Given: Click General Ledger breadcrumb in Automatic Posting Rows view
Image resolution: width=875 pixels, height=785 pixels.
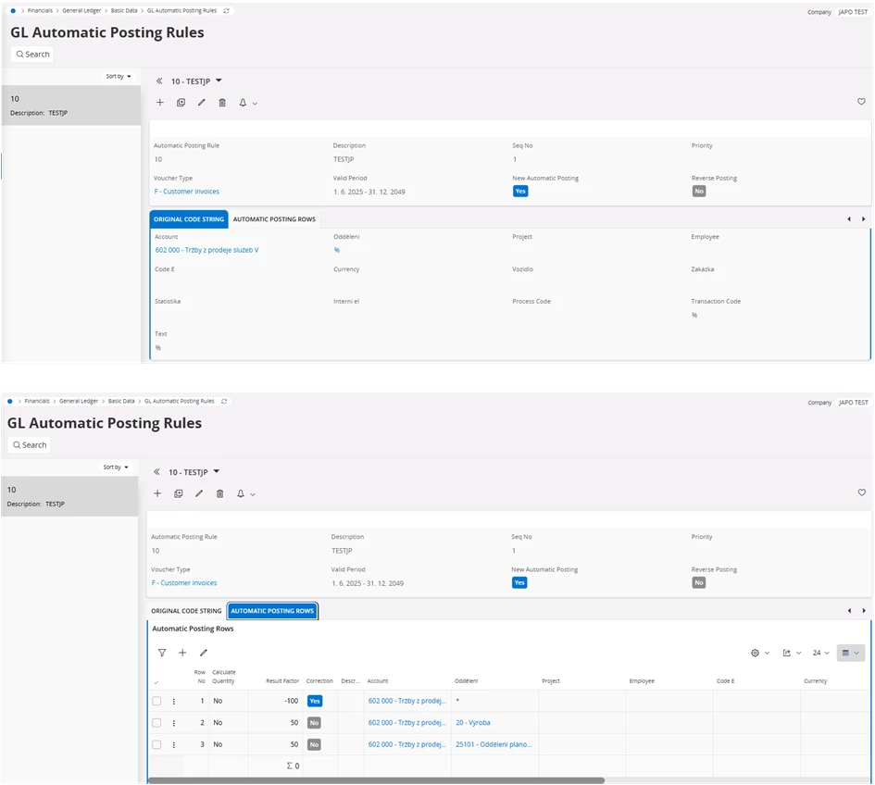Looking at the screenshot, I should [79, 401].
